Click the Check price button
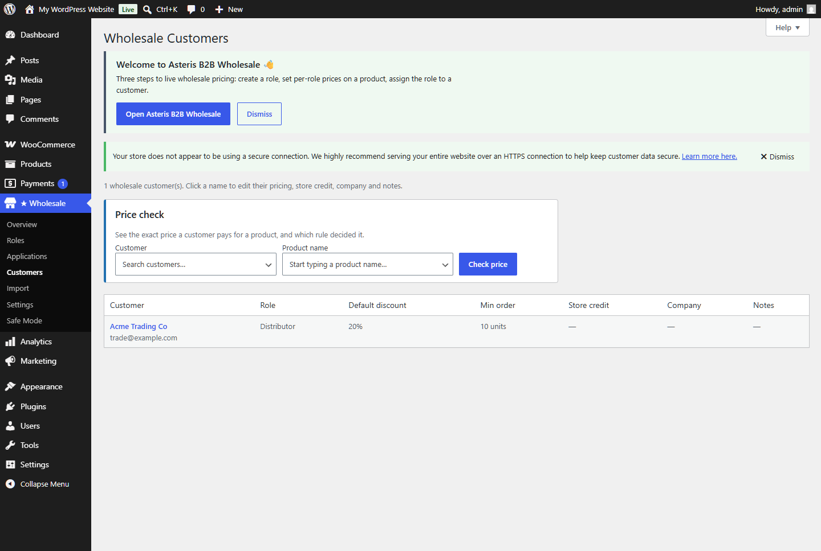The height and width of the screenshot is (551, 821). click(488, 264)
